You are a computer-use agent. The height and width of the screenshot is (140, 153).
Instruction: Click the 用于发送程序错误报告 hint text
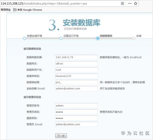click(112, 89)
